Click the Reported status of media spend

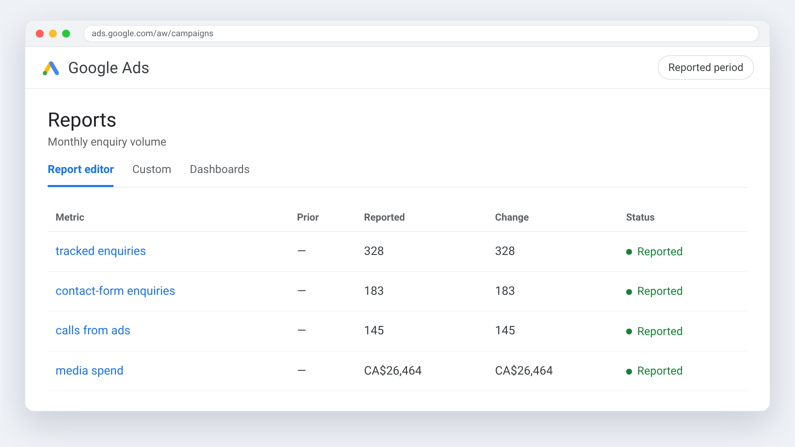[x=654, y=371]
